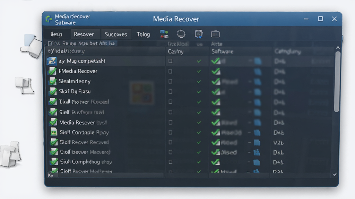The image size is (355, 199).
Task: Click the image icon of 'ay Mug competSaht'
Action: pyautogui.click(x=51, y=61)
